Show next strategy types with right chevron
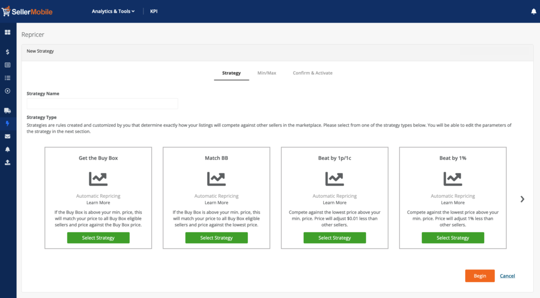Image resolution: width=540 pixels, height=298 pixels. pos(522,199)
